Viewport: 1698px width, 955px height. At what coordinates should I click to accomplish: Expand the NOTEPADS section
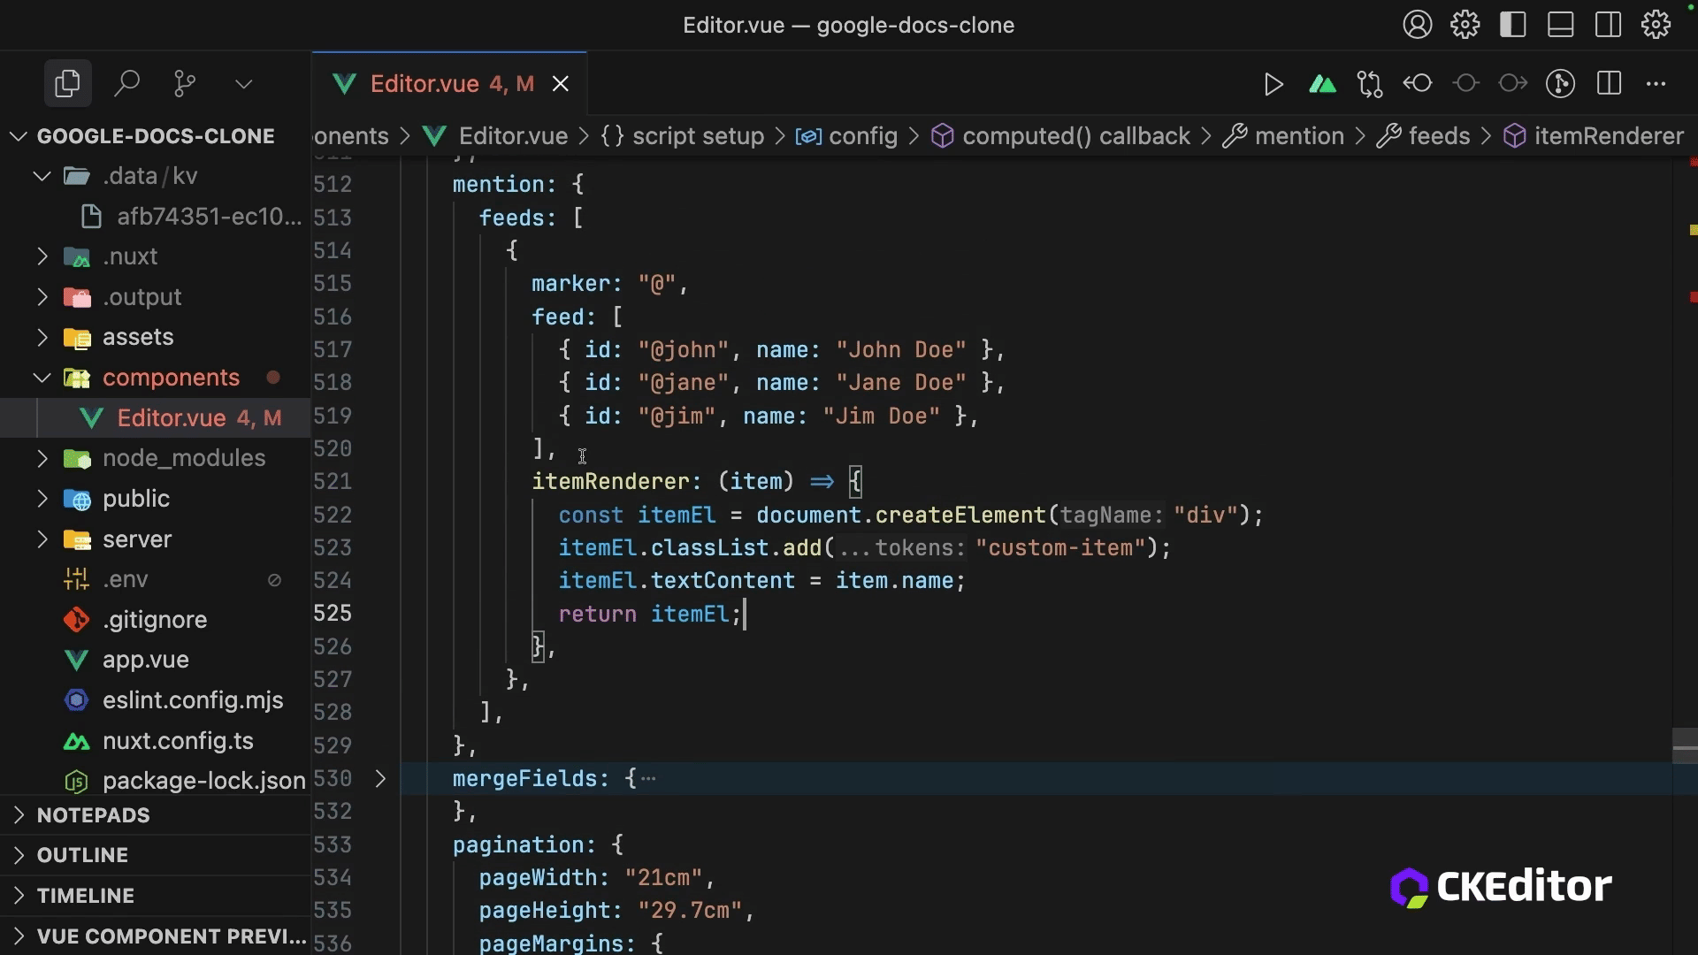coord(155,815)
